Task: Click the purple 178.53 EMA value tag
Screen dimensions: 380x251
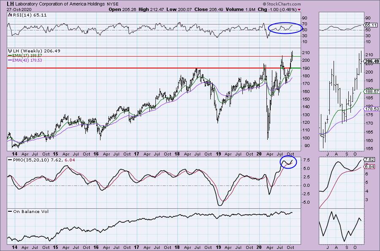Action: click(371, 109)
